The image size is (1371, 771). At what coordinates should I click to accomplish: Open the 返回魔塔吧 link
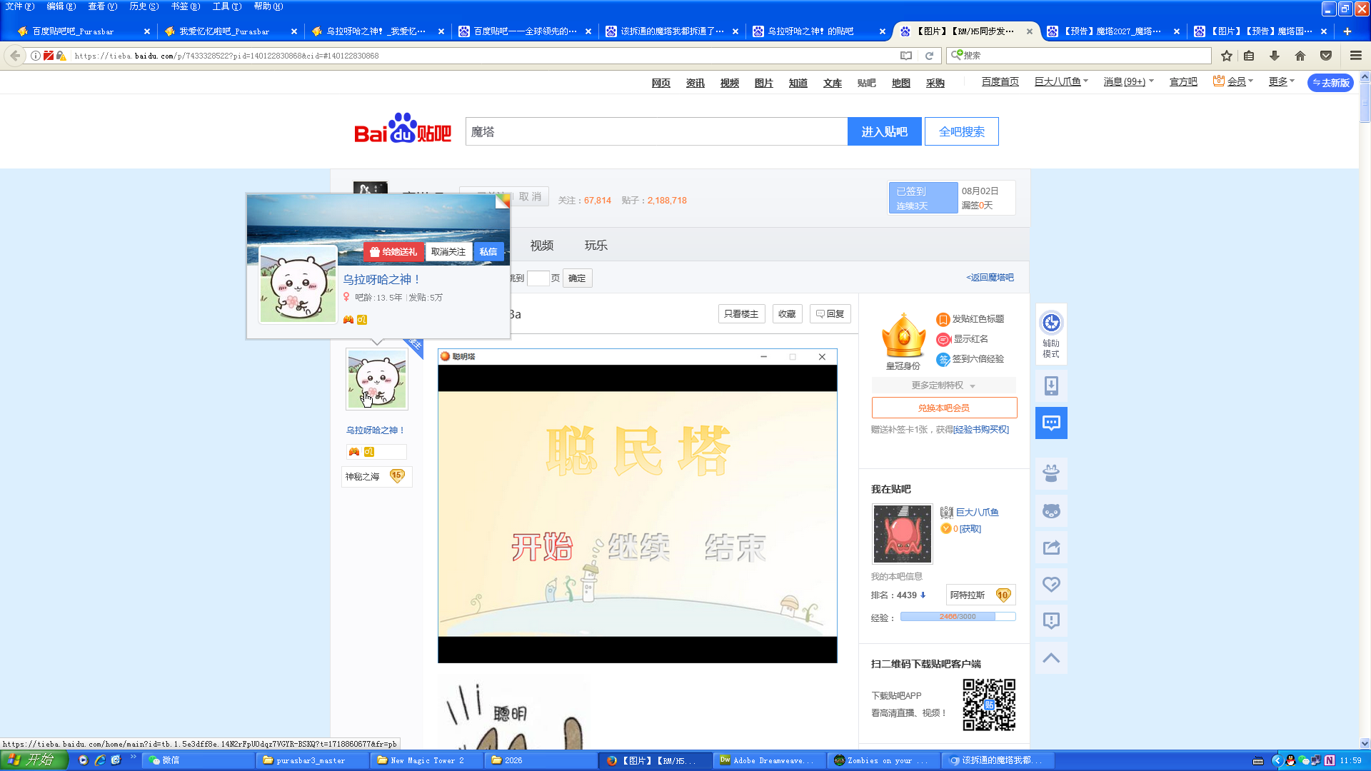990,278
